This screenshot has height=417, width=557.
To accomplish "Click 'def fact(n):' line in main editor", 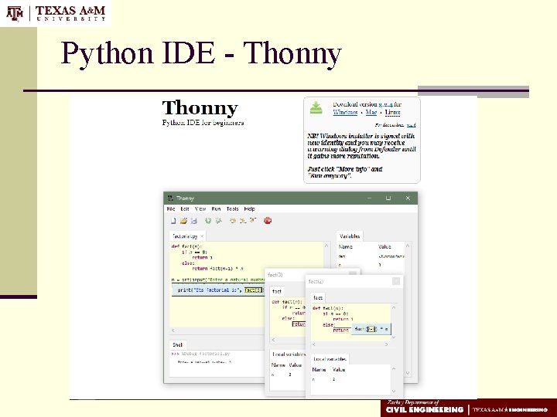I will (186, 246).
